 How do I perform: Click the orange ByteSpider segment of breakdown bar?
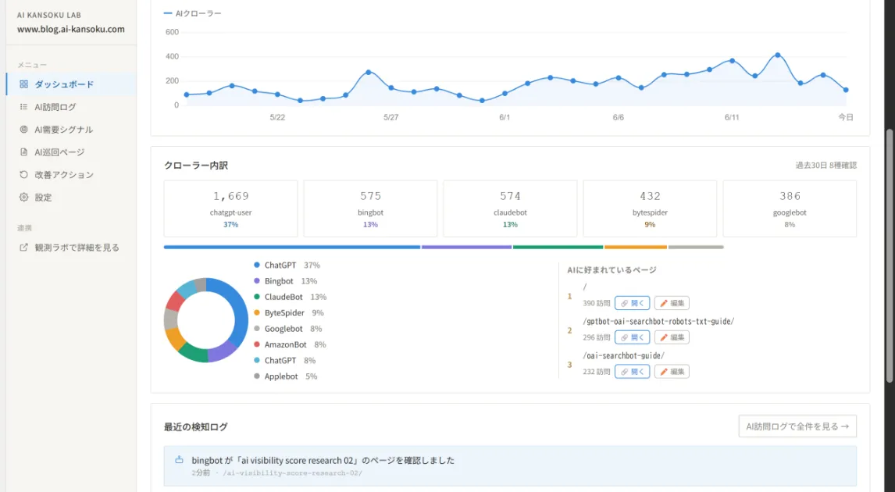click(635, 247)
